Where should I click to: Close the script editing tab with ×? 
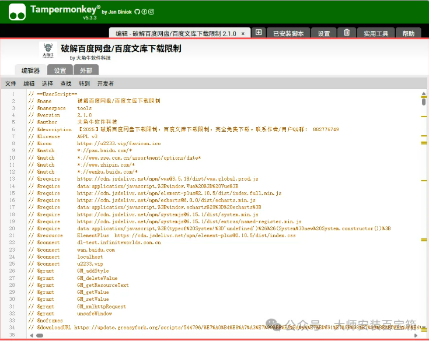(x=243, y=34)
